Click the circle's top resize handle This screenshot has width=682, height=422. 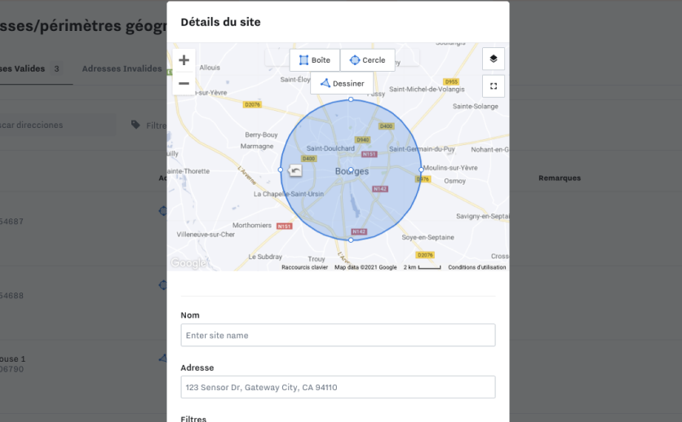pos(351,99)
